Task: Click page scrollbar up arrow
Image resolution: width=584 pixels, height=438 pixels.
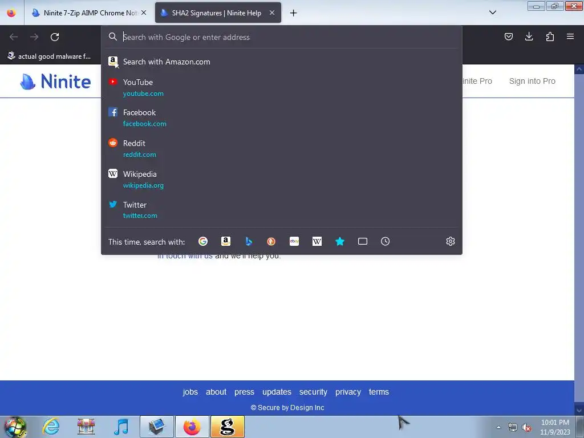Action: click(579, 69)
